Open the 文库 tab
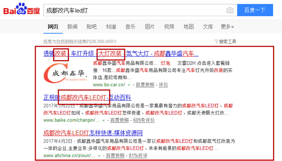The width and height of the screenshot is (282, 161). point(208,27)
